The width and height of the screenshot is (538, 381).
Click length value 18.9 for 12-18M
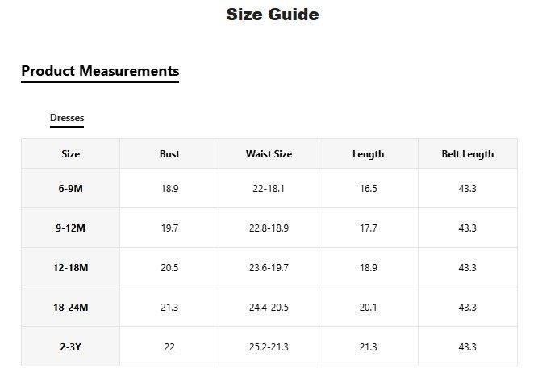coord(369,268)
